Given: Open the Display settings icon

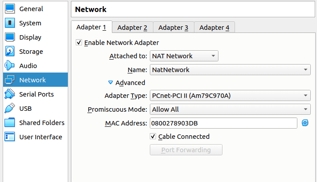Looking at the screenshot, I should (x=10, y=37).
